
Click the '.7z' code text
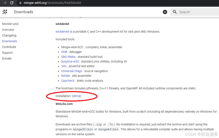(110, 124)
